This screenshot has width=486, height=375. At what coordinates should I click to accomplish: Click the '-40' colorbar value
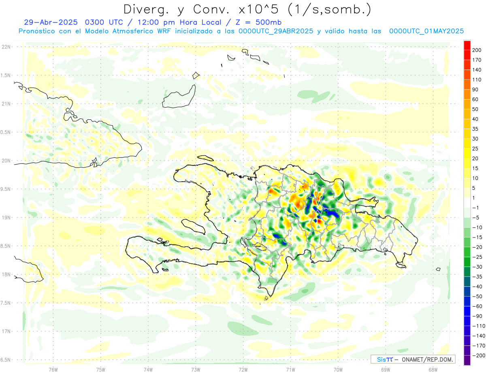477,286
